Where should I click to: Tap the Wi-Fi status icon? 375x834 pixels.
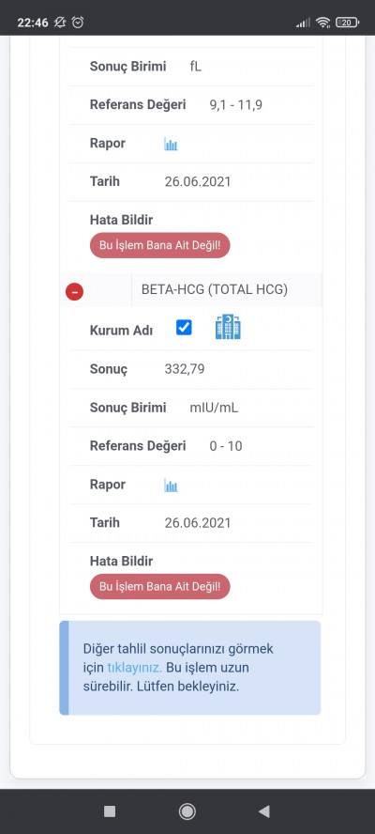point(322,23)
